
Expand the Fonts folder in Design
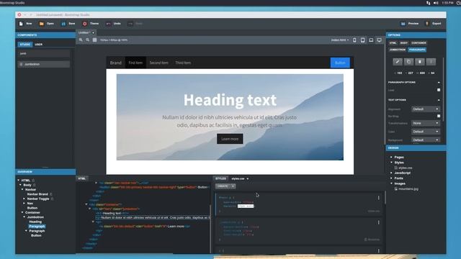point(391,178)
